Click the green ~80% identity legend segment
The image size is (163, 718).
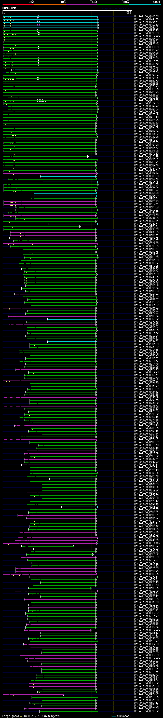113,5
